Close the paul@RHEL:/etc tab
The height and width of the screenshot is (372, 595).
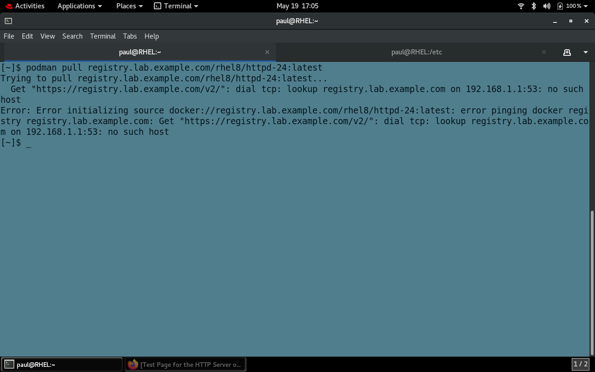click(x=543, y=52)
